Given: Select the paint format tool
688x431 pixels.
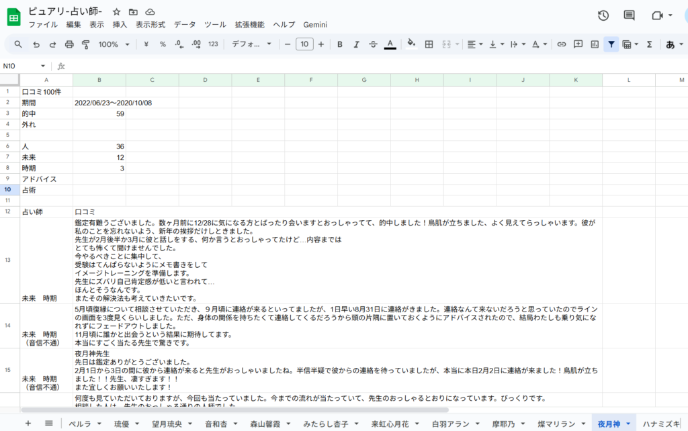Looking at the screenshot, I should 85,44.
